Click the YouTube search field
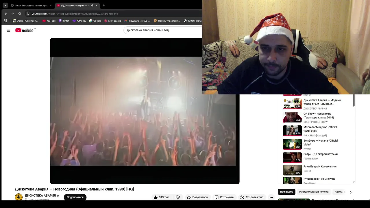Image resolution: width=370 pixels, height=208 pixels. pyautogui.click(x=163, y=30)
